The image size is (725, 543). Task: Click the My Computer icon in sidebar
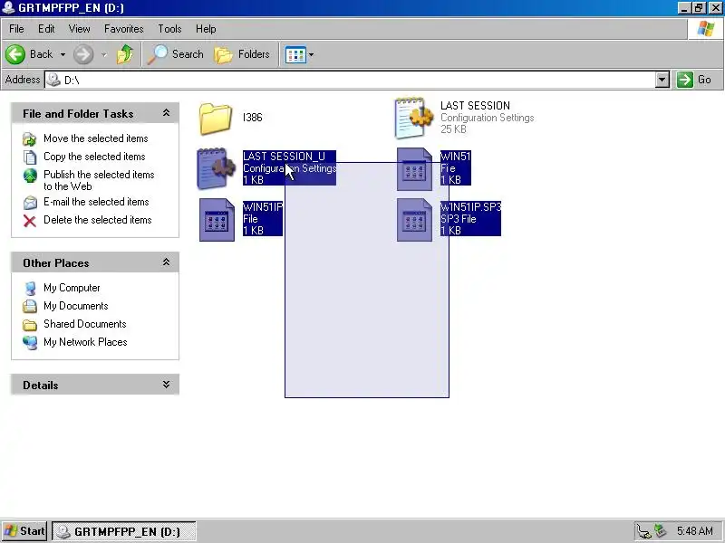coord(30,288)
